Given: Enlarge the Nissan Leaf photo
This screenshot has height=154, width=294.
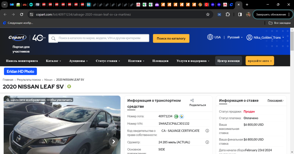Looking at the screenshot, I should pyautogui.click(x=62, y=125).
